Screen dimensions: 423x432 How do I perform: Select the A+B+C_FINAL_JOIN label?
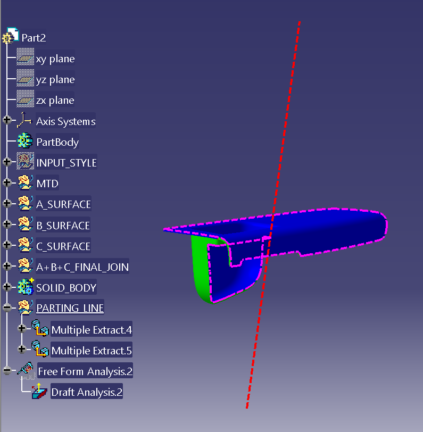pyautogui.click(x=82, y=267)
